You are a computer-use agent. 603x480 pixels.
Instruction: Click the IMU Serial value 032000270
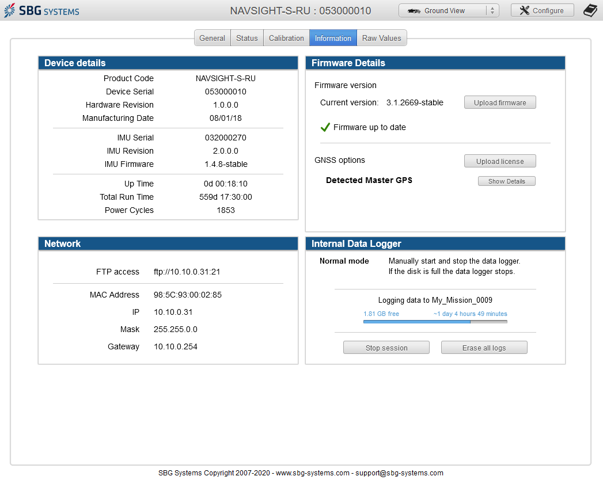pyautogui.click(x=226, y=138)
